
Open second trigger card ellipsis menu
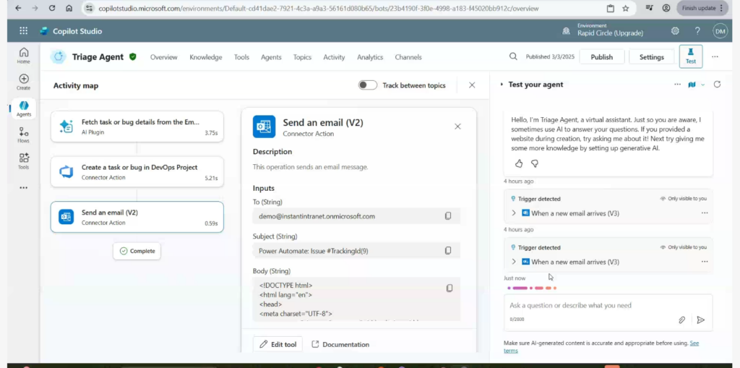coord(704,262)
